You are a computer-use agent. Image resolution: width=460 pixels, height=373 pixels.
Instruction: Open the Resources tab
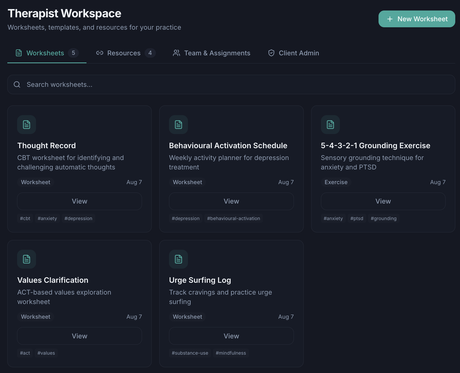tap(126, 53)
